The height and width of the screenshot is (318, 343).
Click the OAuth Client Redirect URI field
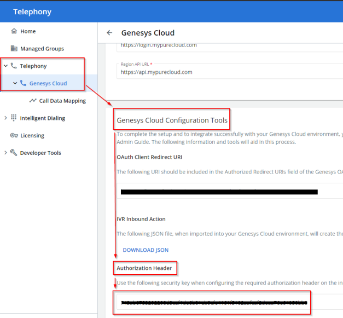coord(219,192)
